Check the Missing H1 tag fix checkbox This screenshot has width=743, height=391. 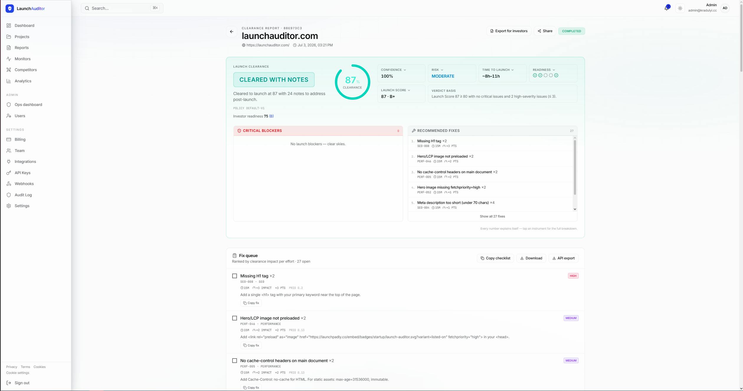point(235,276)
